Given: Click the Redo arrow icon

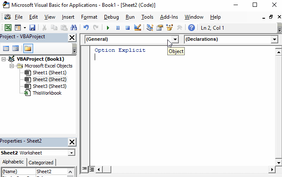Looking at the screenshot, I should coord(96,28).
